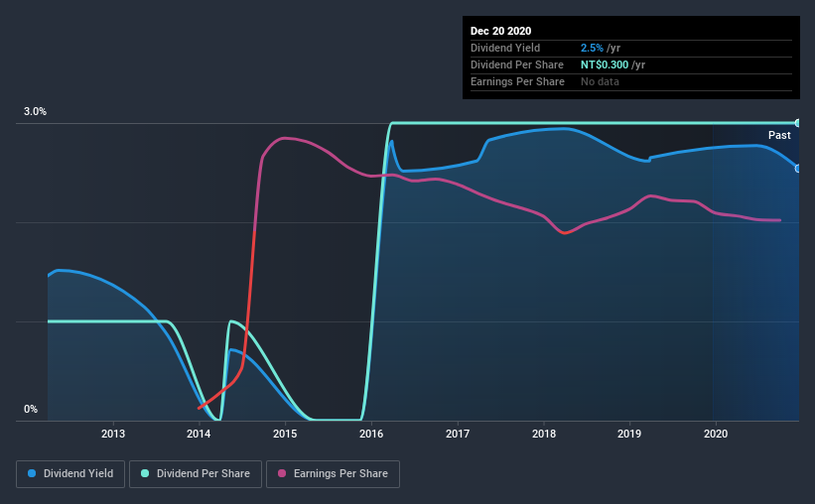Click the teal Dividend Per Share legend dot
The width and height of the screenshot is (815, 504).
point(145,473)
